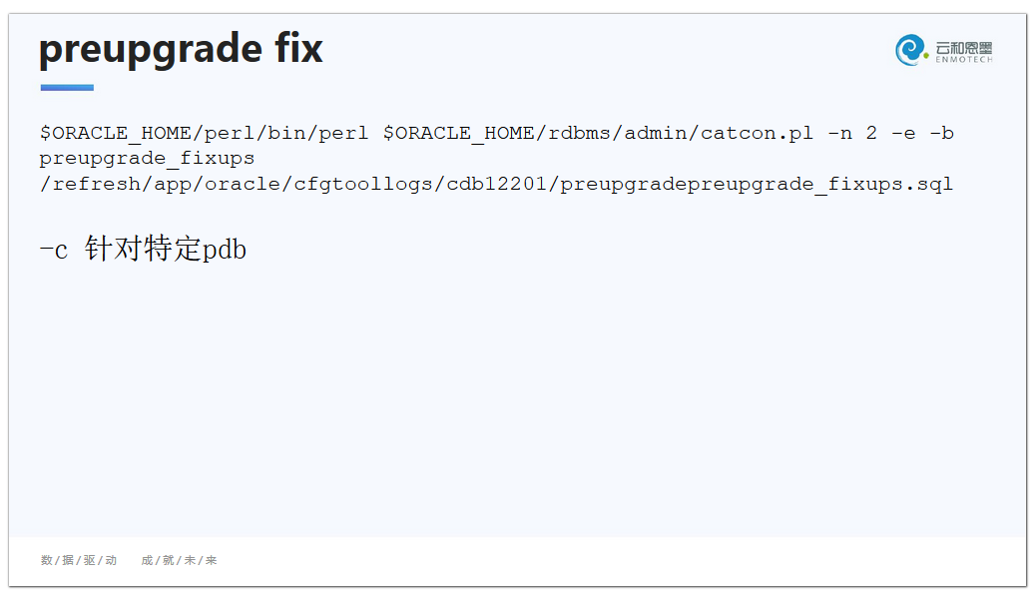Click the footer slogan '数/据/驱/动'

point(79,561)
